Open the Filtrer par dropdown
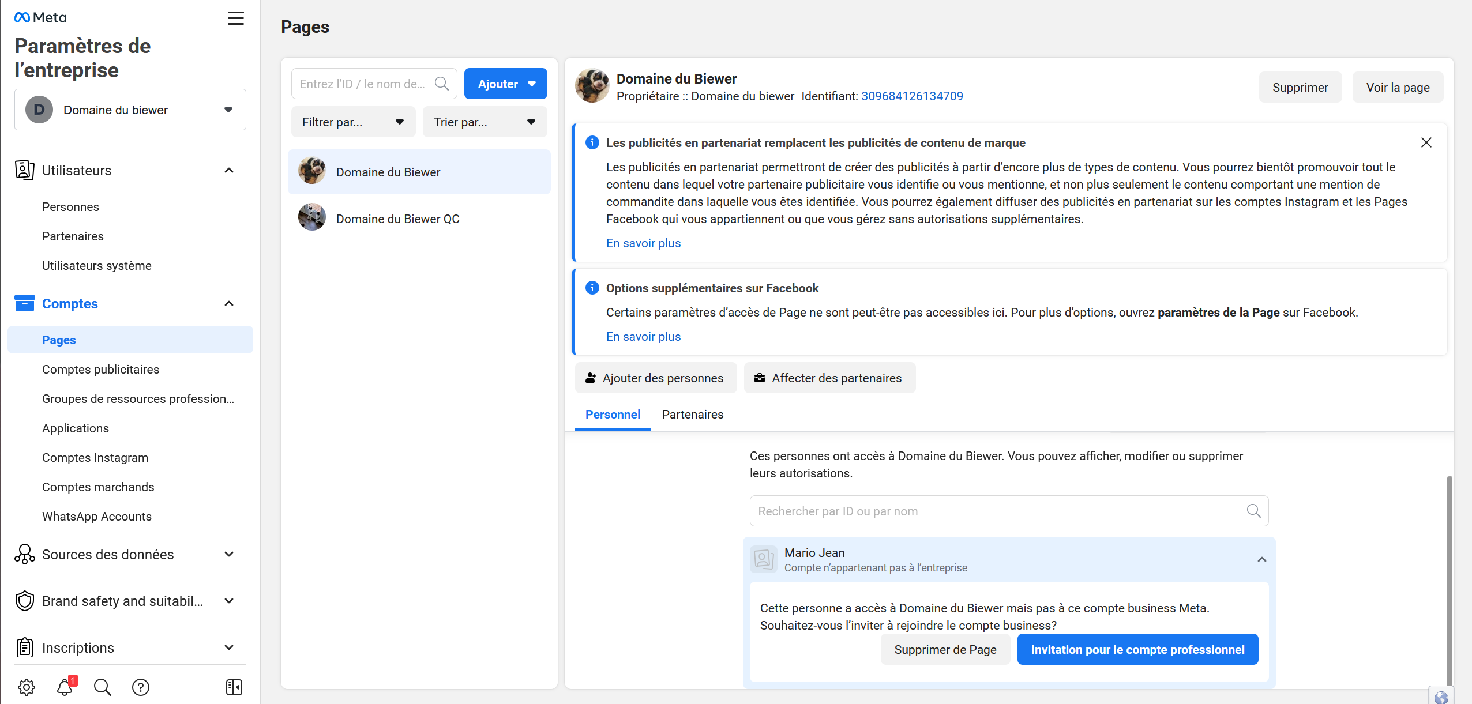The image size is (1472, 704). coord(353,122)
